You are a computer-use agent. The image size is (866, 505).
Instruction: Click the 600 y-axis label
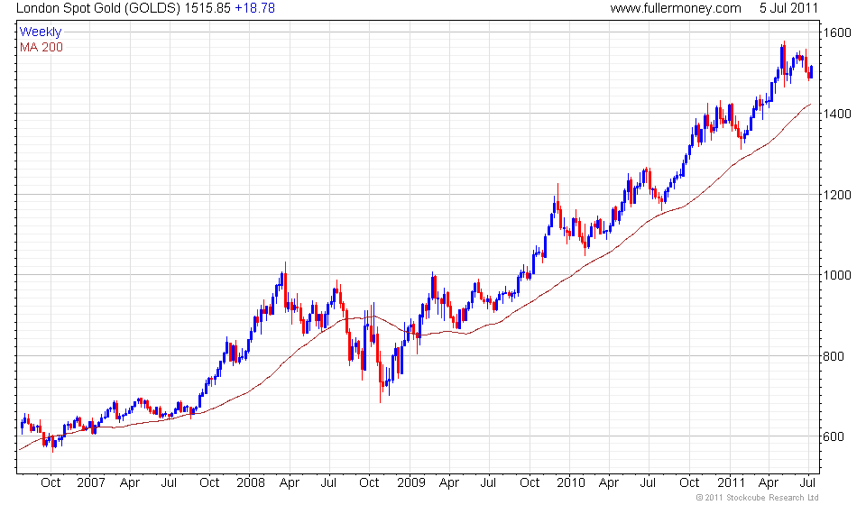click(834, 436)
